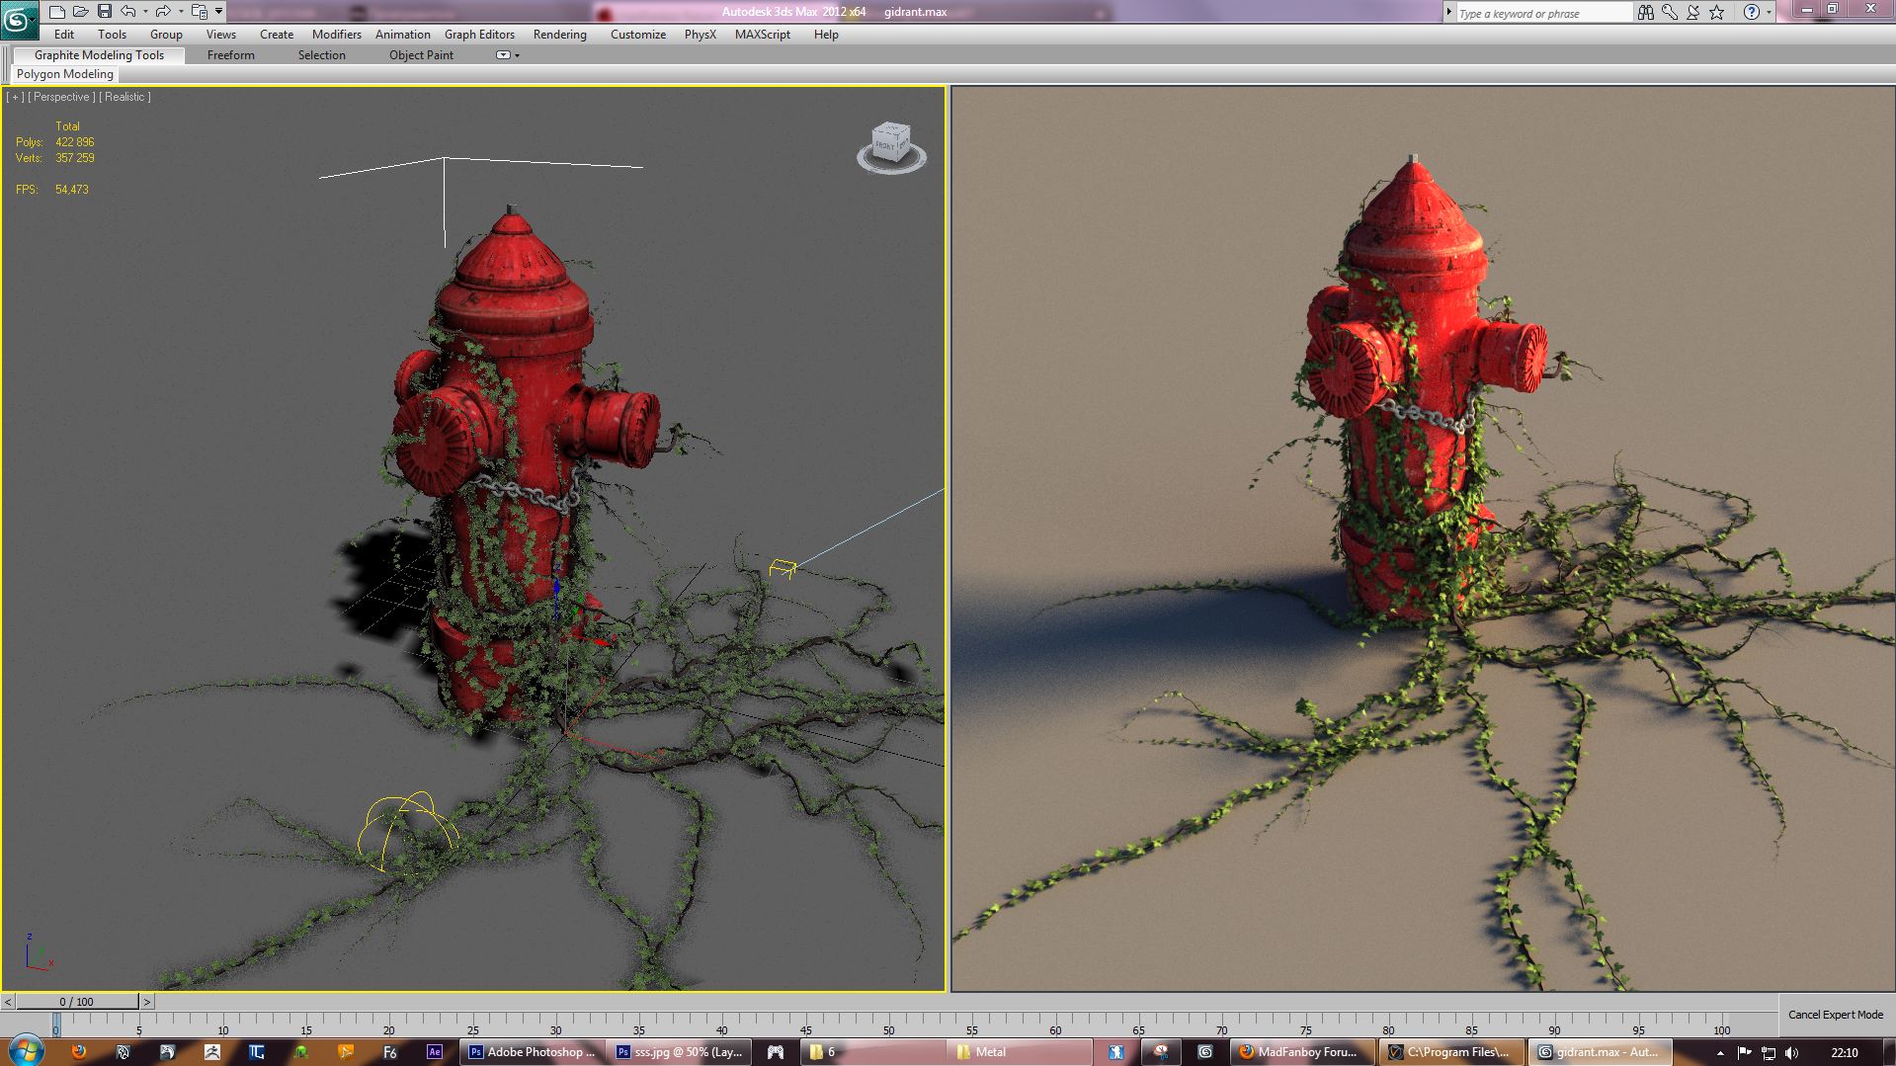Expand the Help icon dropdown arrow
The image size is (1896, 1066).
click(1769, 13)
